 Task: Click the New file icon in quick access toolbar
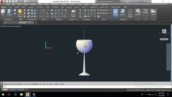tap(7, 2)
